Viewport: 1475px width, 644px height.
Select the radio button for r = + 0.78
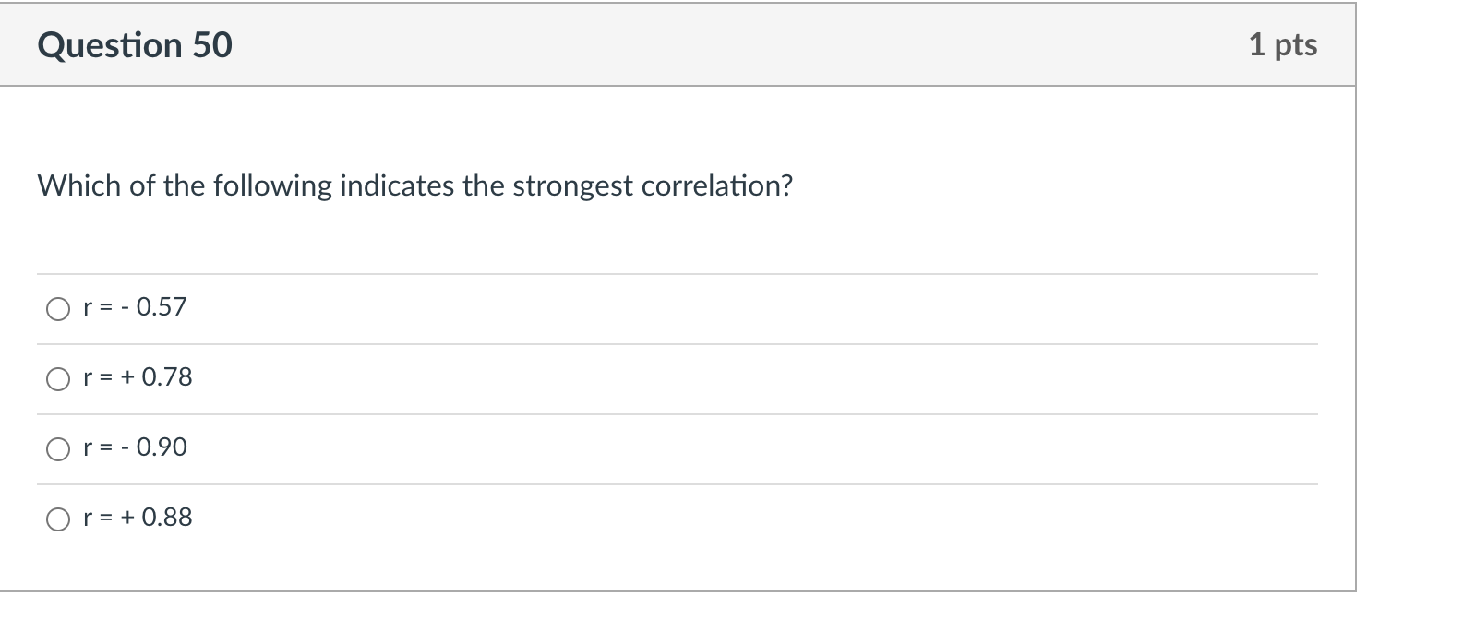click(x=57, y=378)
